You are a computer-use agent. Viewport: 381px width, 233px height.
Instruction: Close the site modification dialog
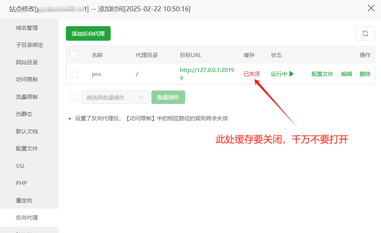pyautogui.click(x=371, y=8)
